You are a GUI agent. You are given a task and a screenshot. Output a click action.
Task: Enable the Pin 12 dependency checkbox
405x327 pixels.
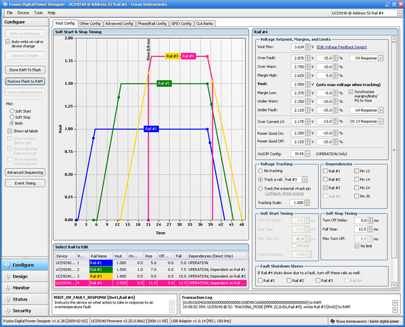[x=357, y=171]
